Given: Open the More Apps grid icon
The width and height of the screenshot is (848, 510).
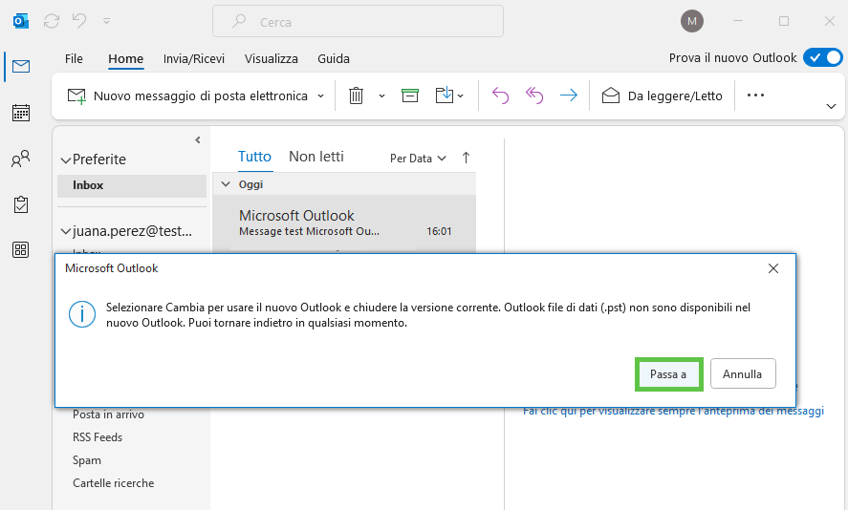Looking at the screenshot, I should (21, 250).
